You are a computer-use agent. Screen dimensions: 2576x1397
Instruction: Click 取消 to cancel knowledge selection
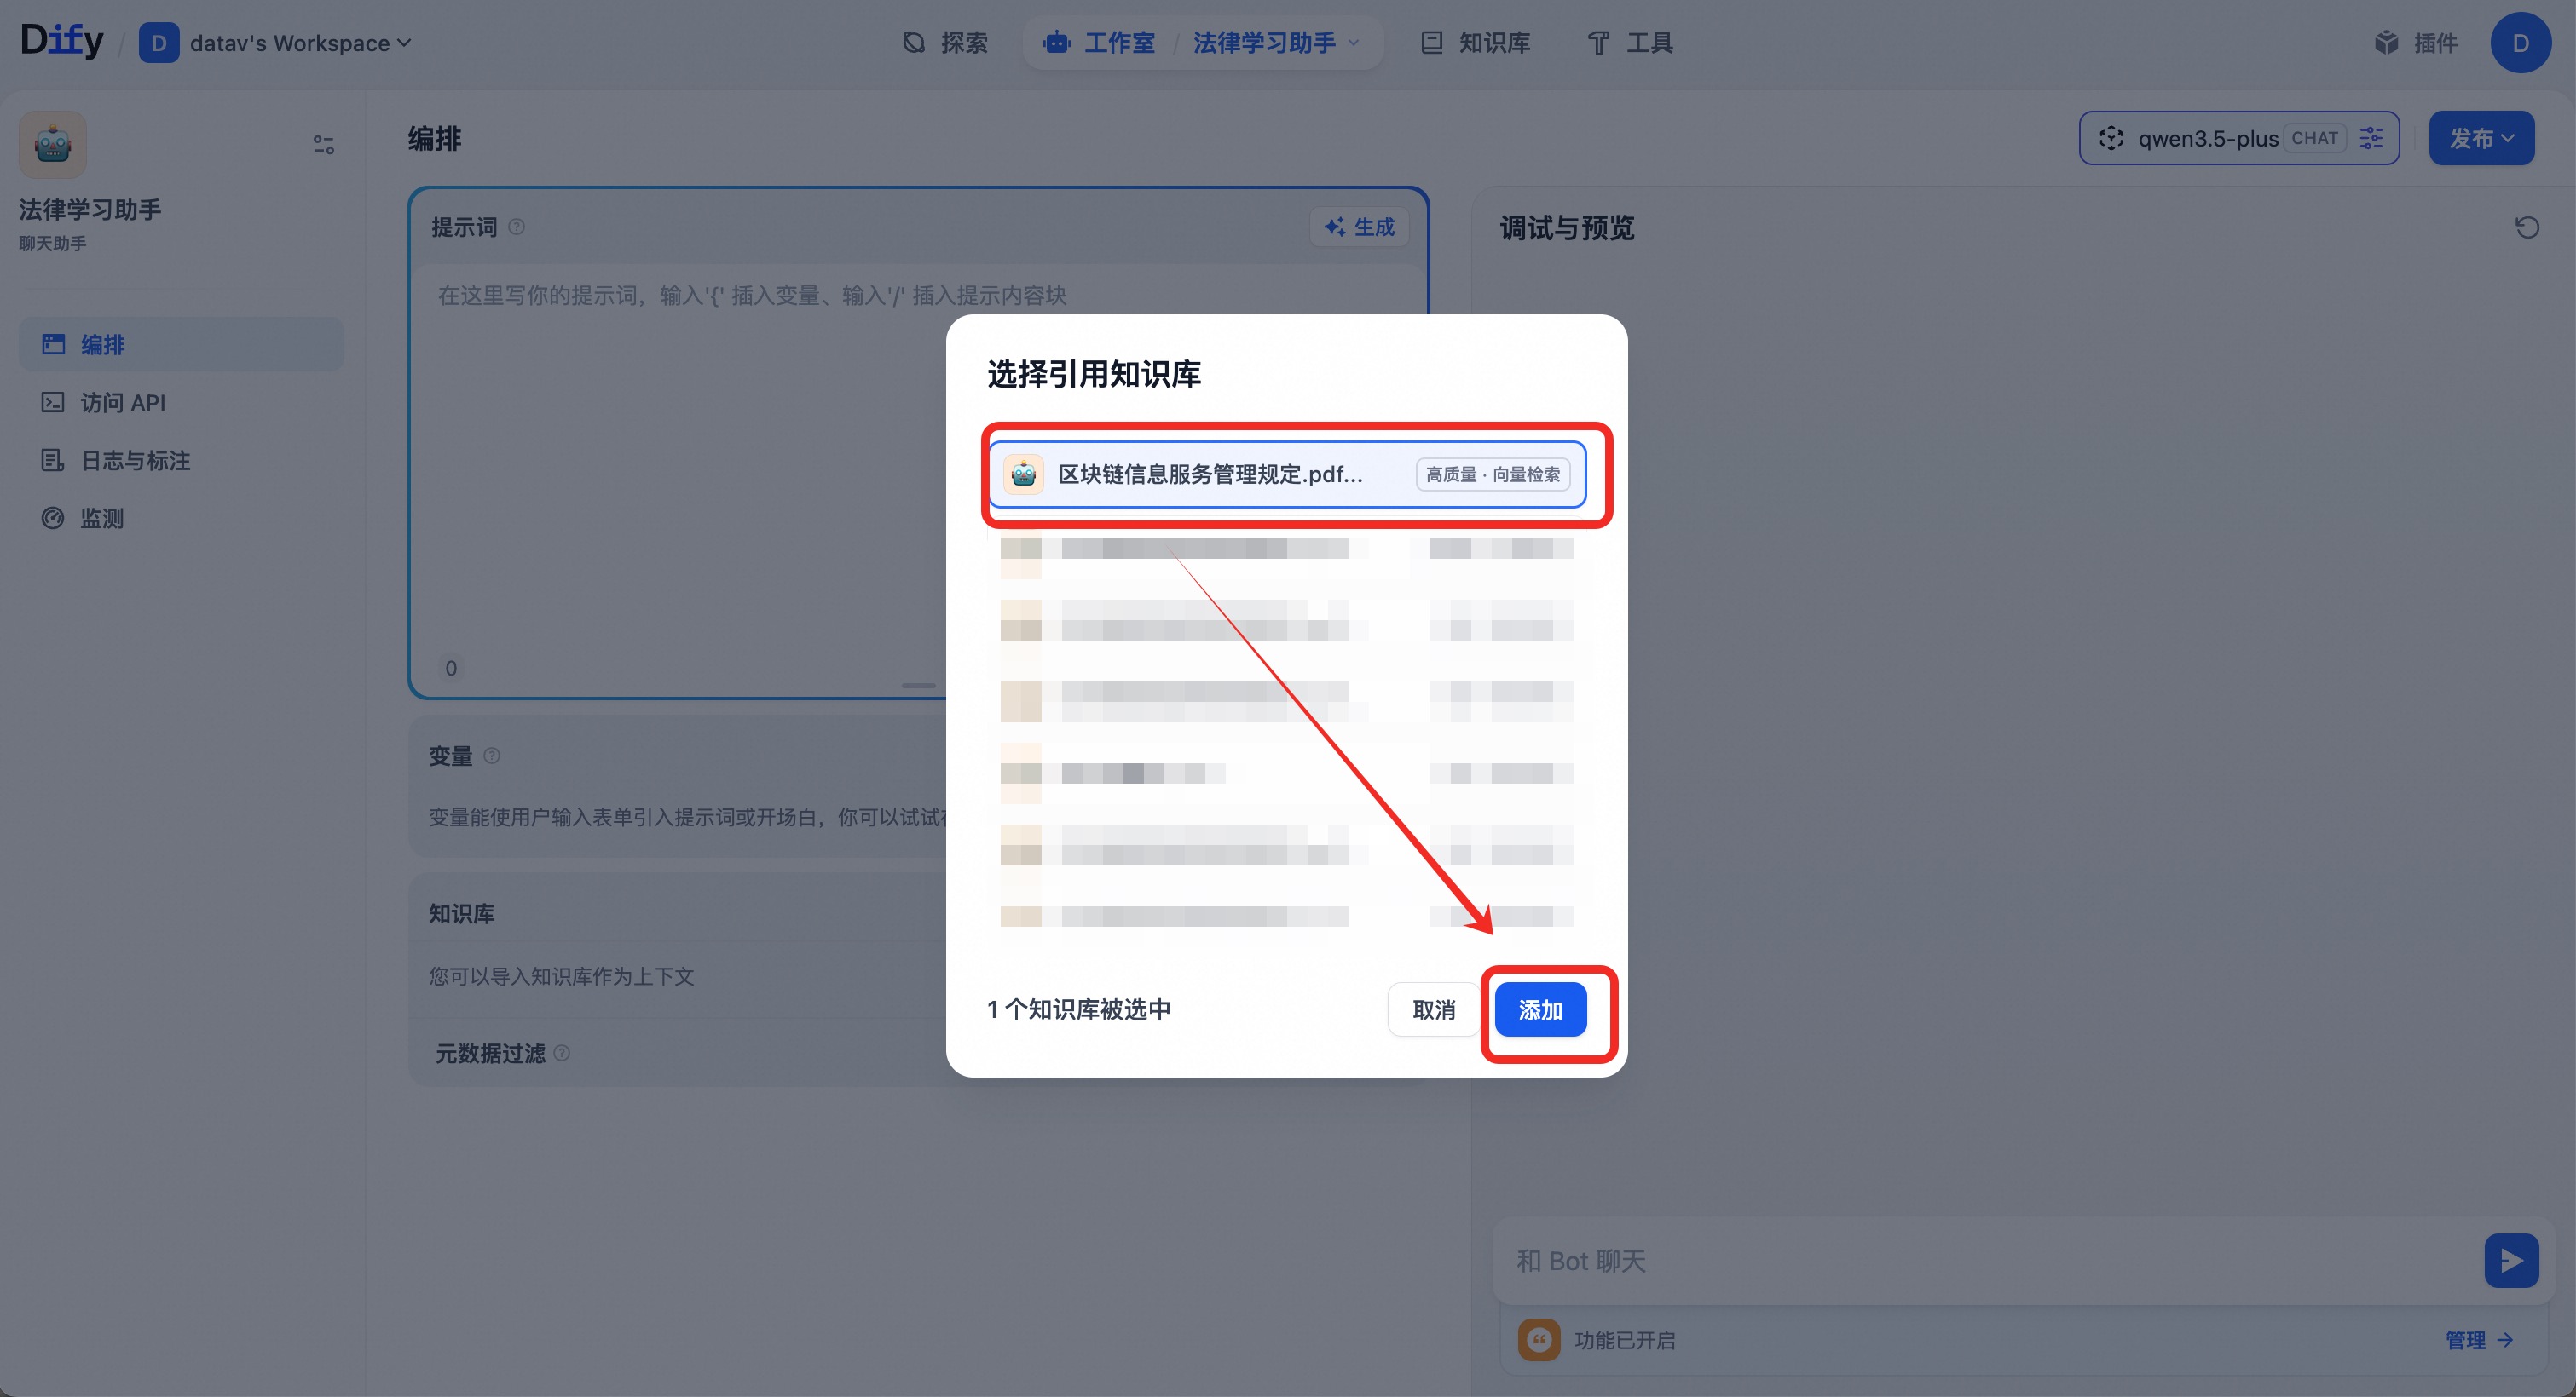[1433, 1009]
